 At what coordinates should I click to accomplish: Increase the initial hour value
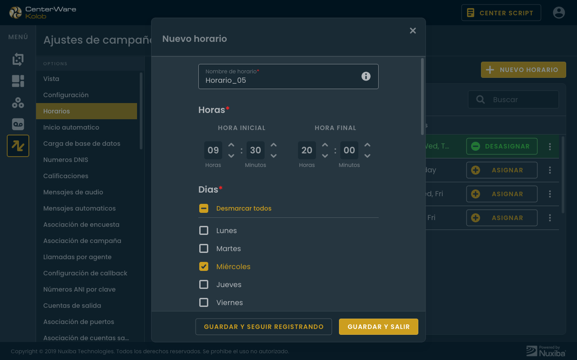coord(231,145)
